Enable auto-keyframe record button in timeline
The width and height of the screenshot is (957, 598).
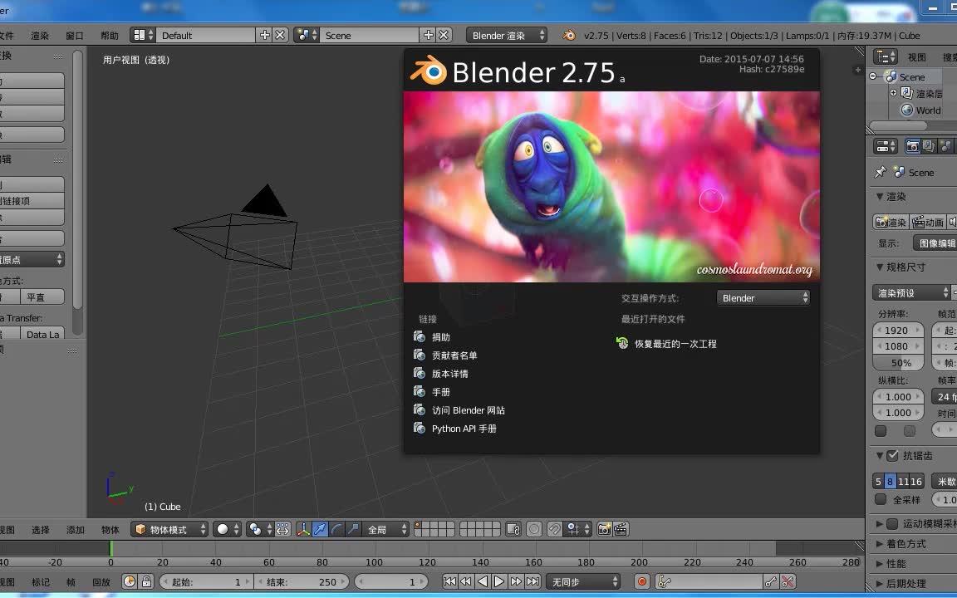point(640,581)
